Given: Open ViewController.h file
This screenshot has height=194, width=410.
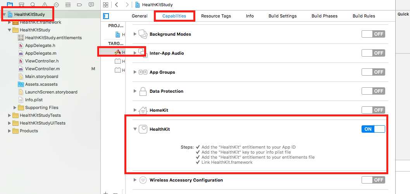Looking at the screenshot, I should (x=41, y=61).
